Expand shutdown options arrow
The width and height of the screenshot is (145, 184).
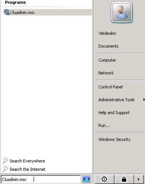pyautogui.click(x=138, y=179)
